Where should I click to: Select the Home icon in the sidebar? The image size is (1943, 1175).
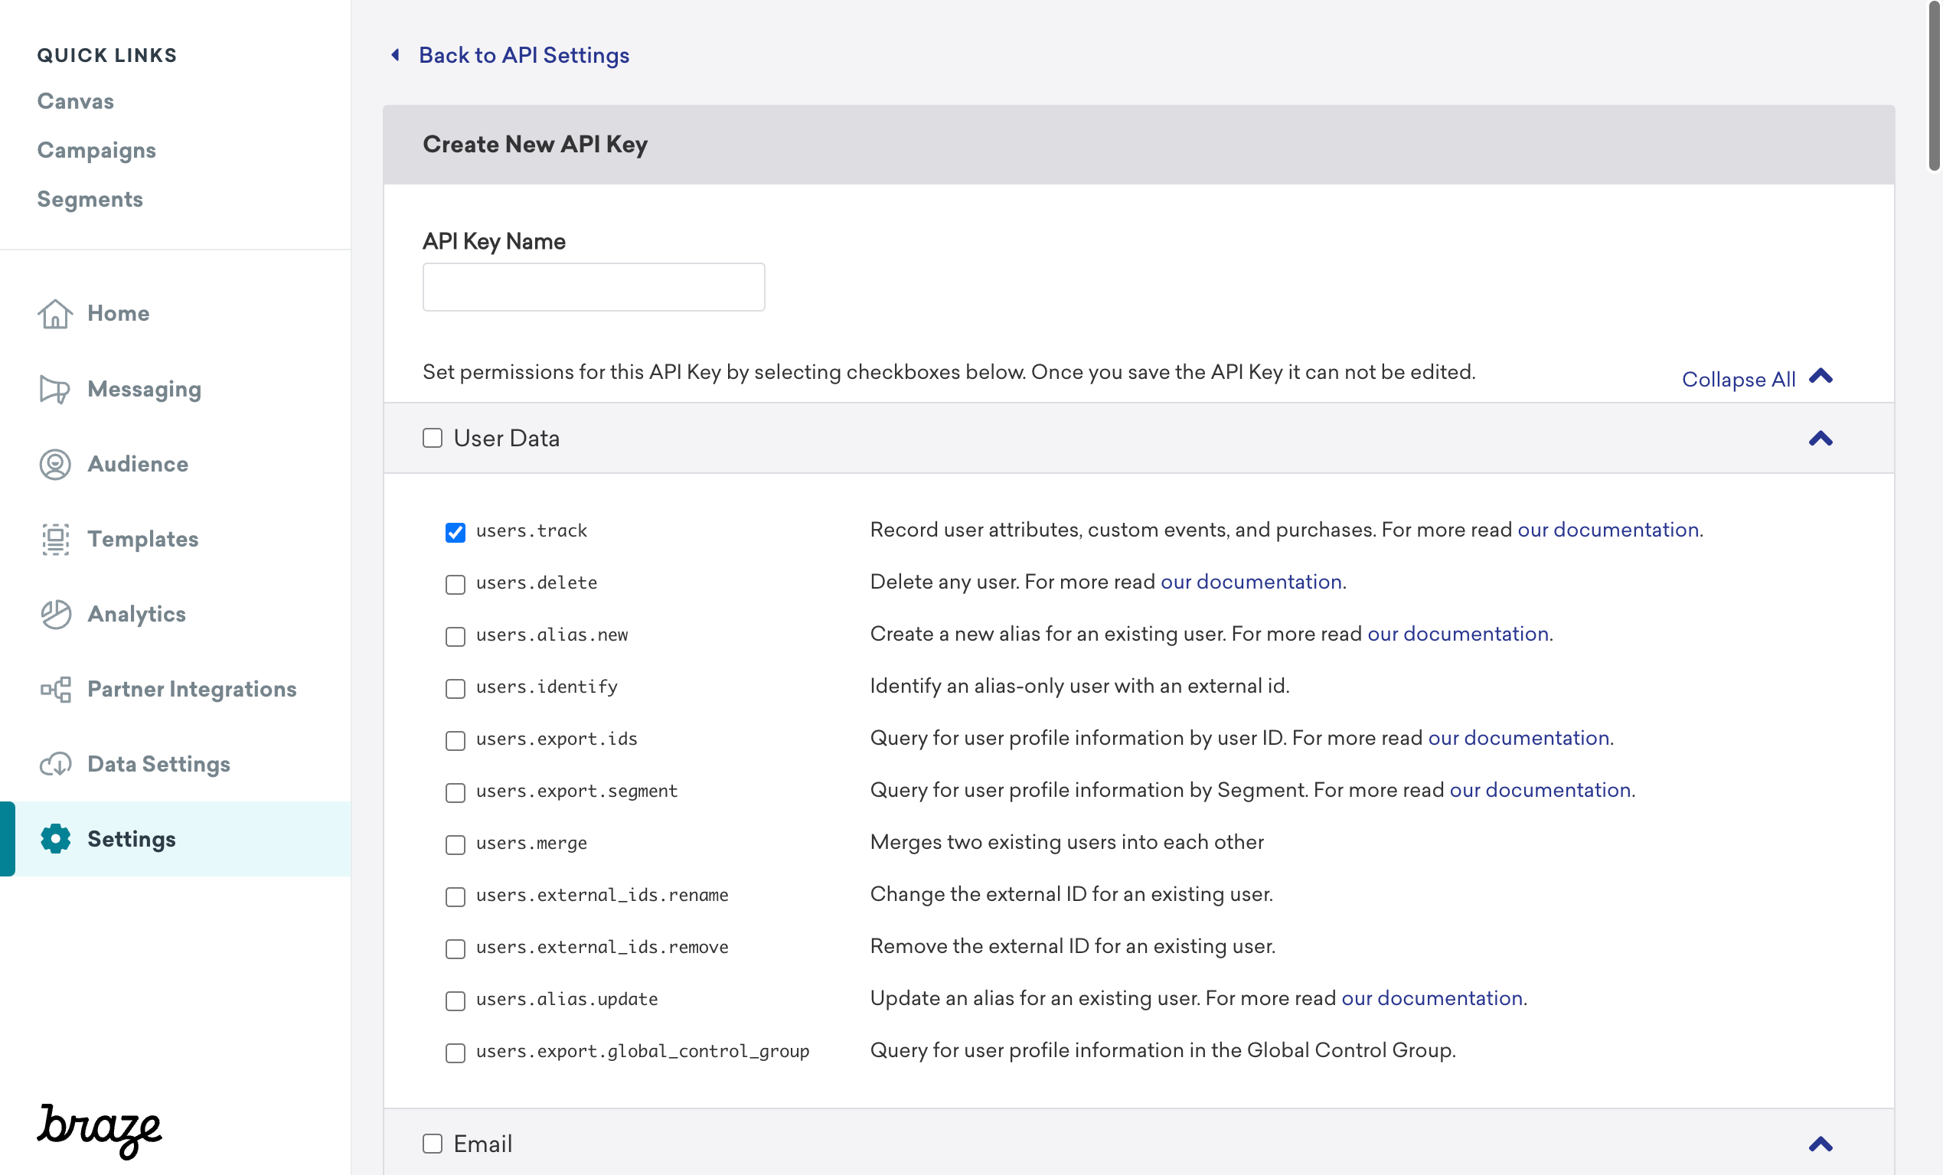point(54,313)
